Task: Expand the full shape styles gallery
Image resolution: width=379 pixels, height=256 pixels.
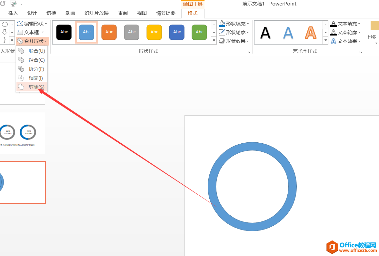Action: coord(214,40)
